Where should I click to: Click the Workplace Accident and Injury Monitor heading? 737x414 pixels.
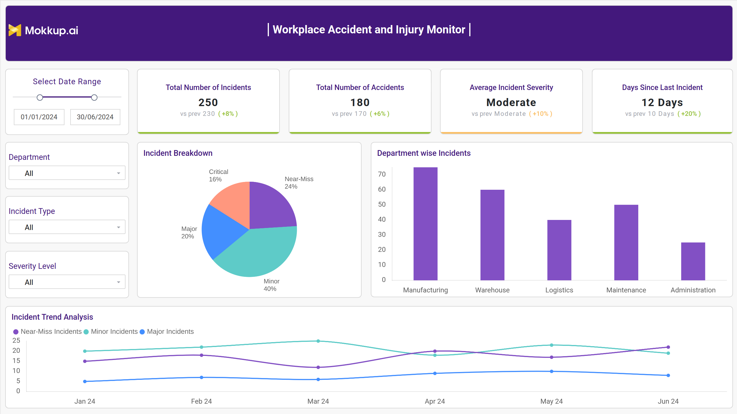point(369,30)
